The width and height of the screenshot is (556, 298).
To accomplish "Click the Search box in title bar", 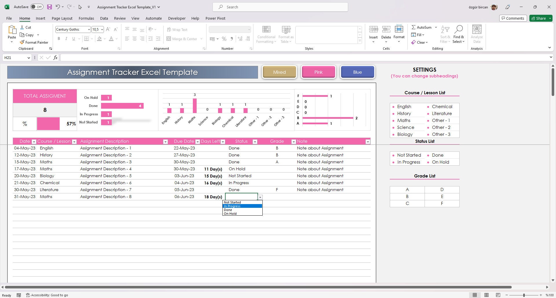I will pyautogui.click(x=280, y=7).
